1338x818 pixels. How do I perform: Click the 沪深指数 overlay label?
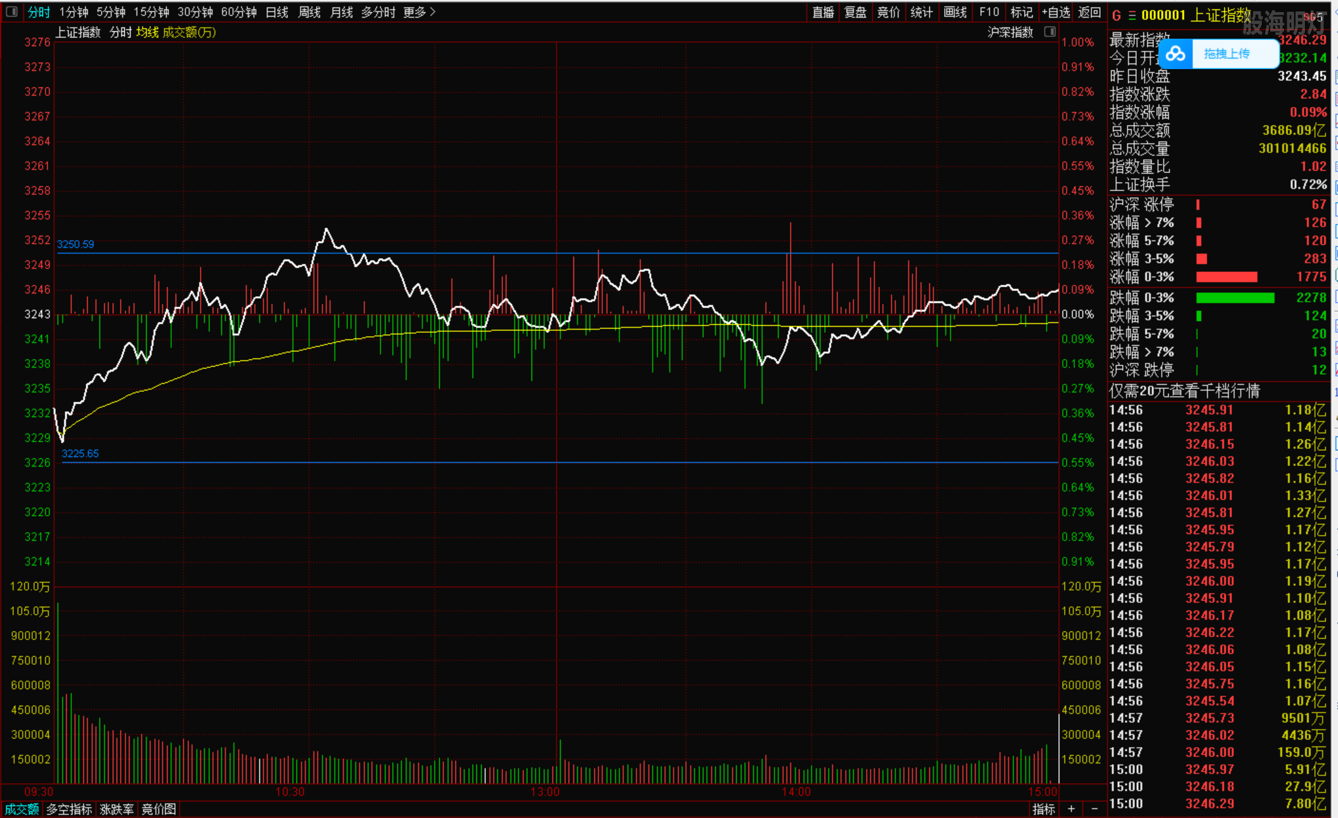click(x=1011, y=32)
